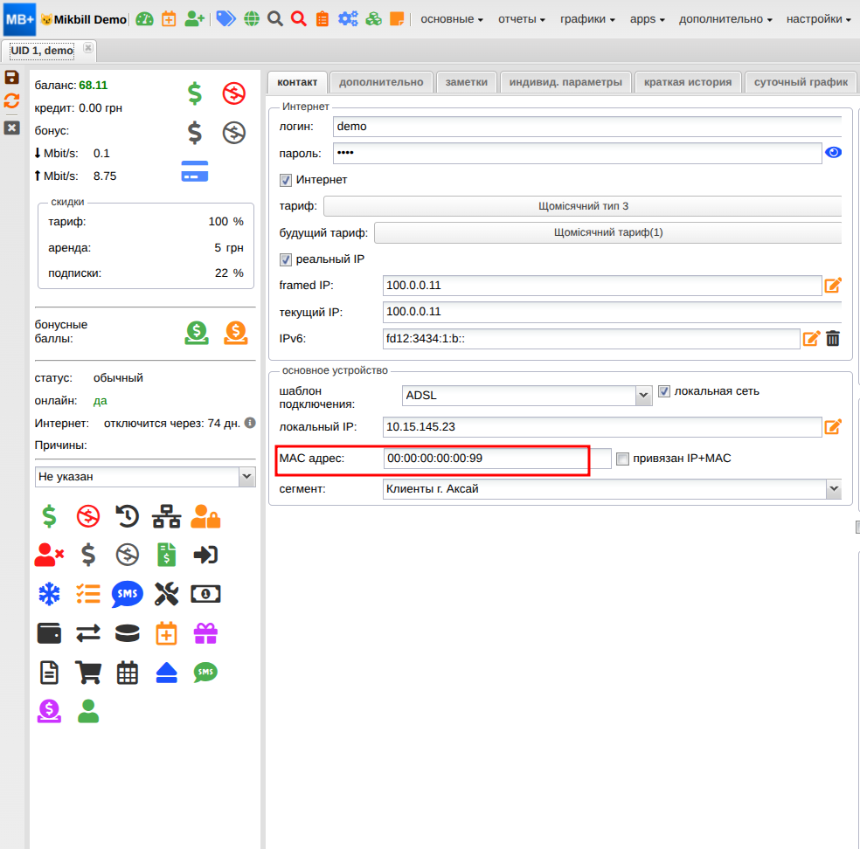Click the green globe toolbar icon
This screenshot has height=849, width=860.
tap(252, 19)
